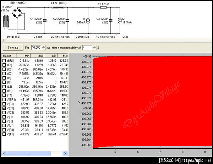
Task: Click the Simulate button
Action: [13, 48]
